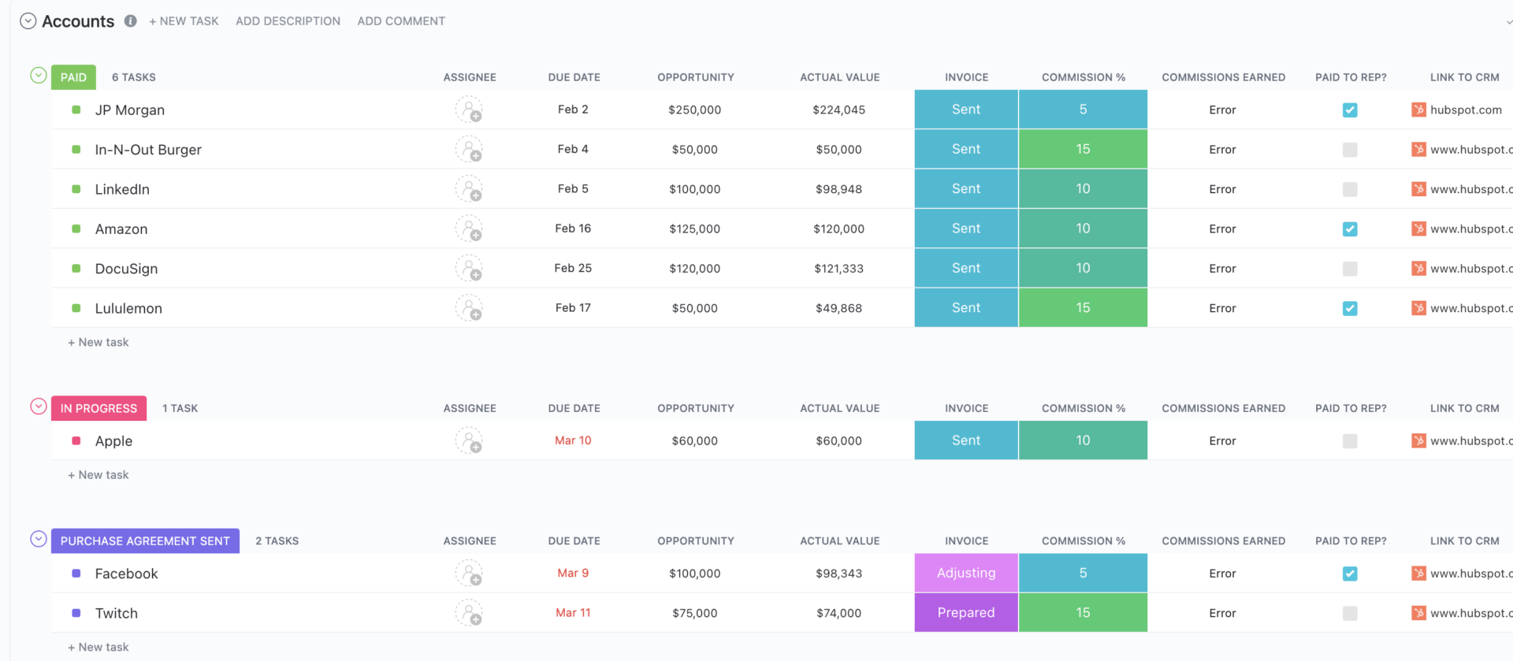Click the status square next to Facebook
Viewport: 1513px width, 661px height.
pos(76,574)
